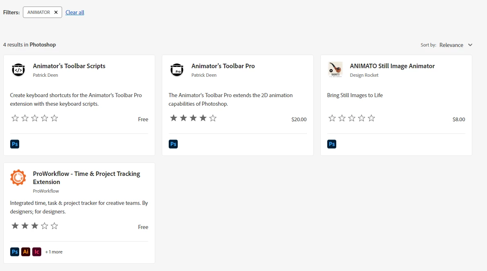This screenshot has height=271, width=487.
Task: Click the ProWorkflow description text
Action: [79, 207]
